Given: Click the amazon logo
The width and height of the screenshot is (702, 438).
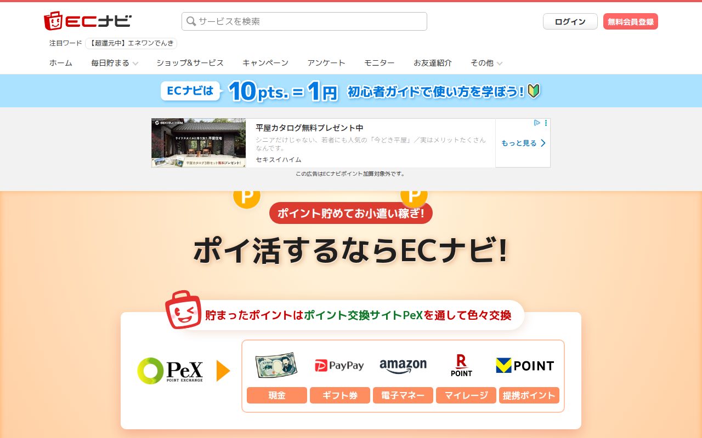Looking at the screenshot, I should tap(403, 366).
